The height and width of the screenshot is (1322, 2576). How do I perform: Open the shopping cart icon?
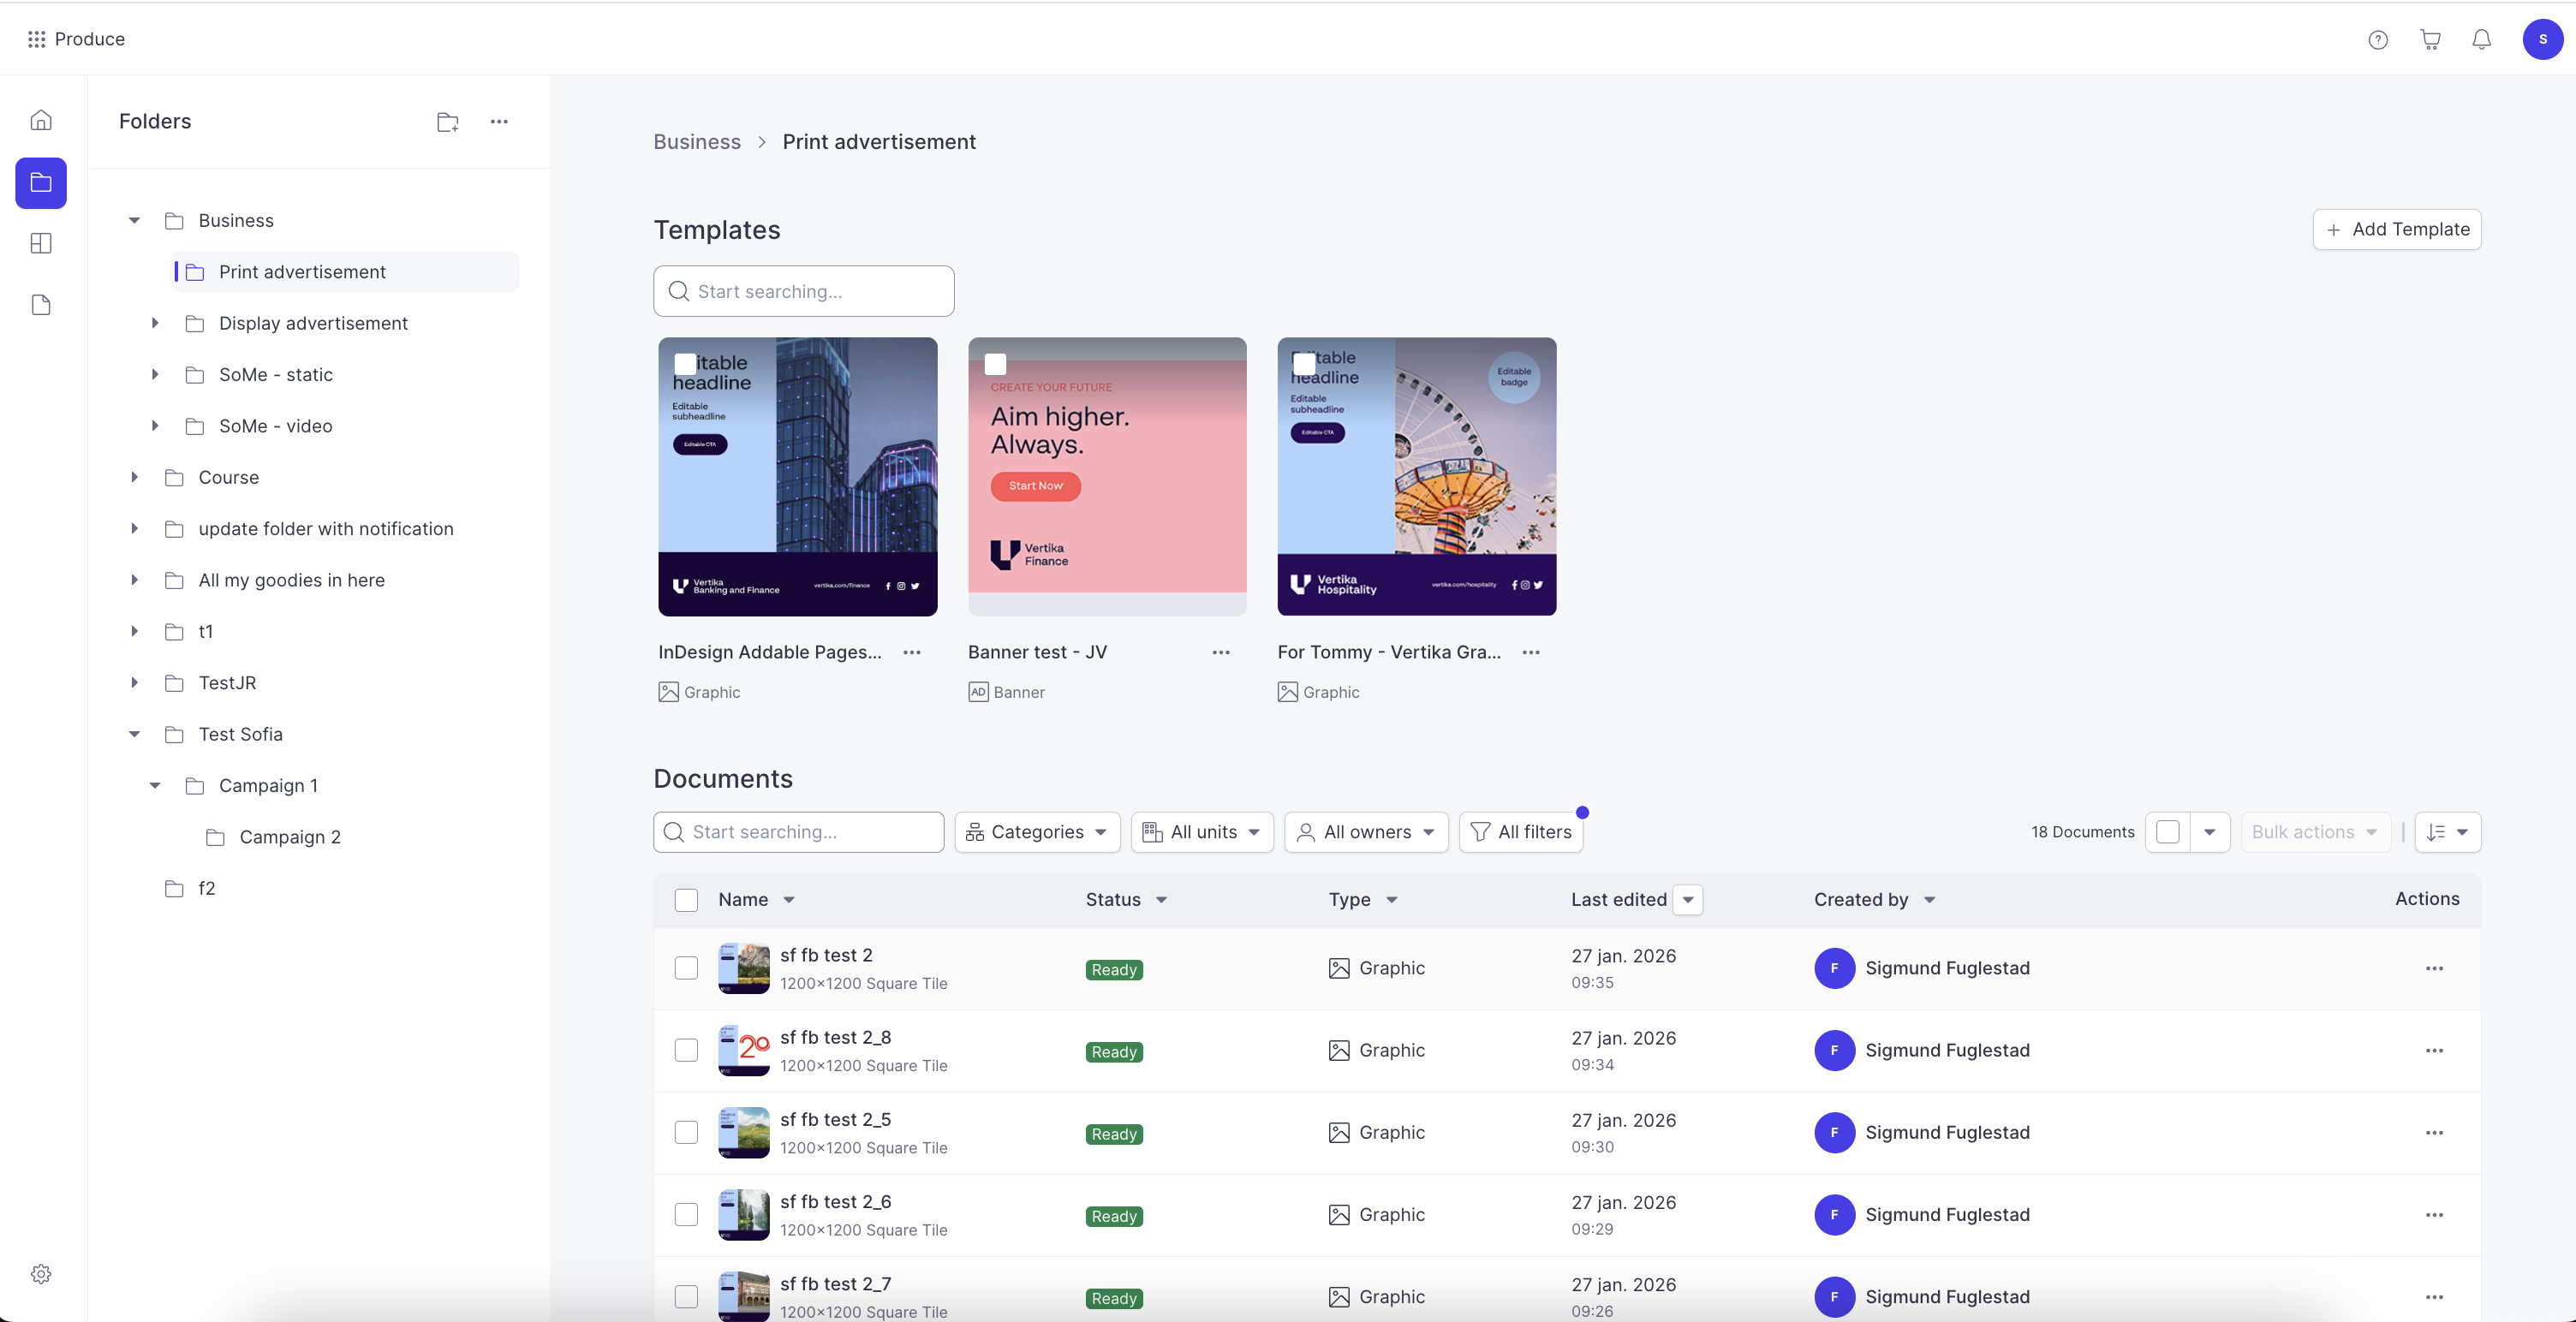[2430, 40]
